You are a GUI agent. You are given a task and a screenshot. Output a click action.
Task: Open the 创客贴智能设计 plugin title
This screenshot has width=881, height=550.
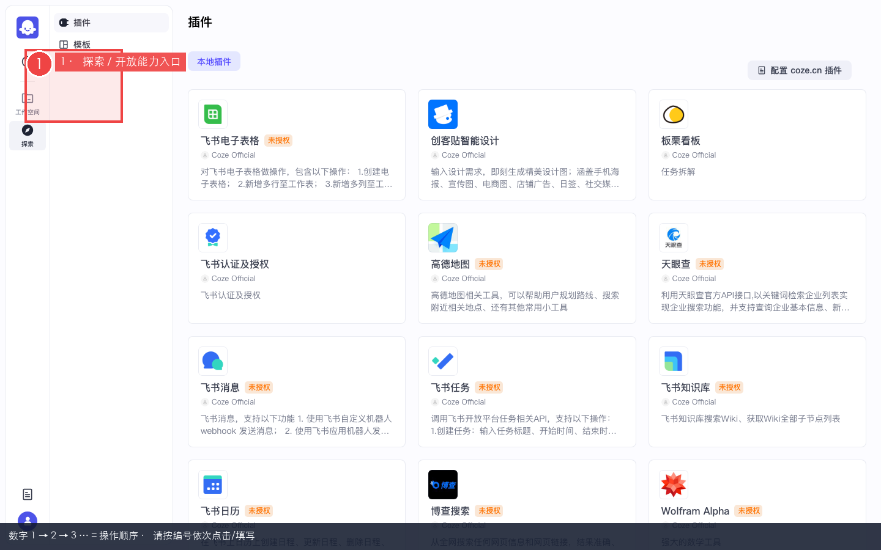[x=465, y=141]
